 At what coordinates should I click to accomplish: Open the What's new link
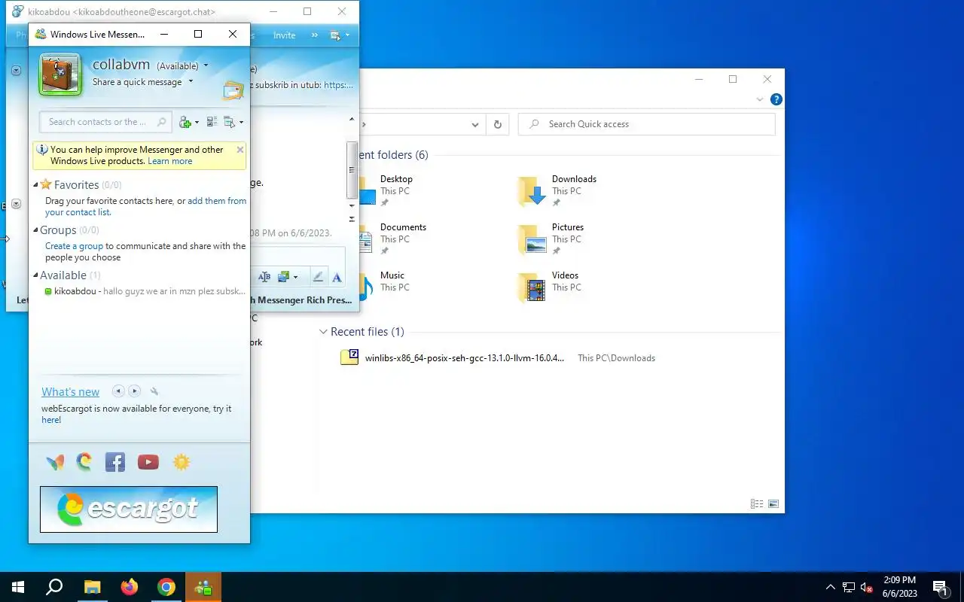coord(70,392)
